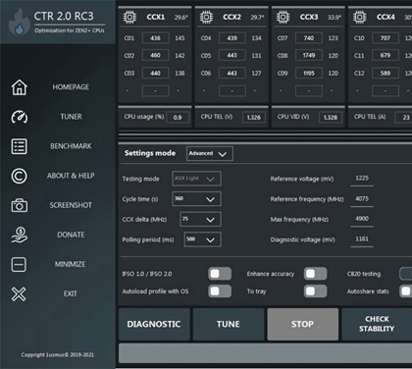Click the C02 frequency box 460

tap(156, 55)
